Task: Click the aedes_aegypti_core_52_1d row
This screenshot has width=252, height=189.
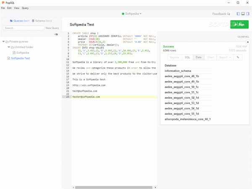Action: 188,98
